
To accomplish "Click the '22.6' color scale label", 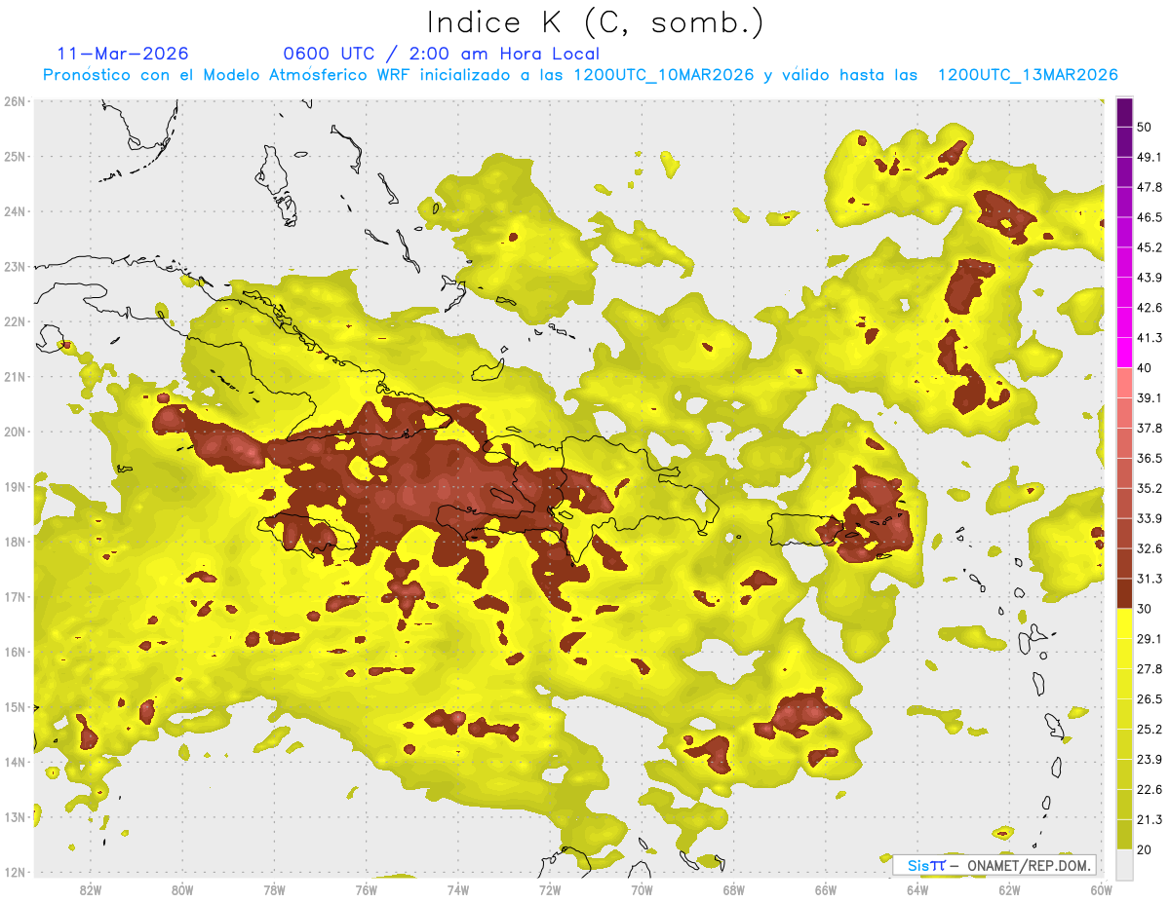I will (x=1150, y=790).
